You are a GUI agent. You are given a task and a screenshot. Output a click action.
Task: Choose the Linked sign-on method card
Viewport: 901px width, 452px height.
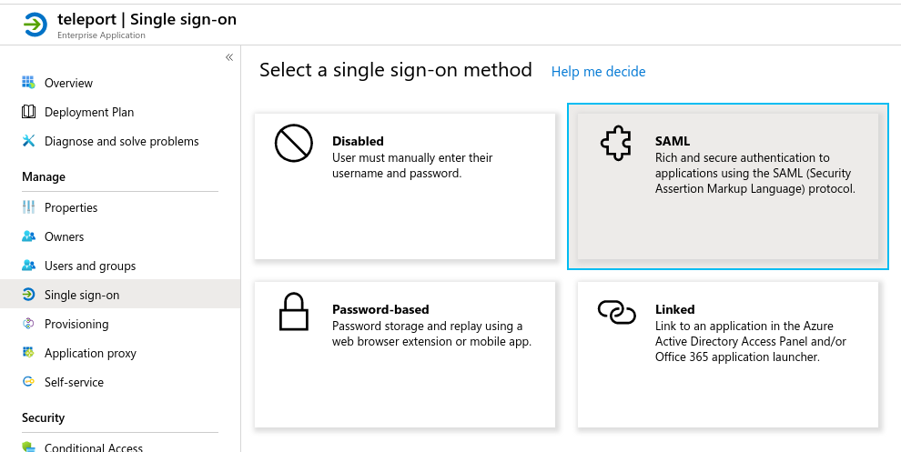coord(727,355)
